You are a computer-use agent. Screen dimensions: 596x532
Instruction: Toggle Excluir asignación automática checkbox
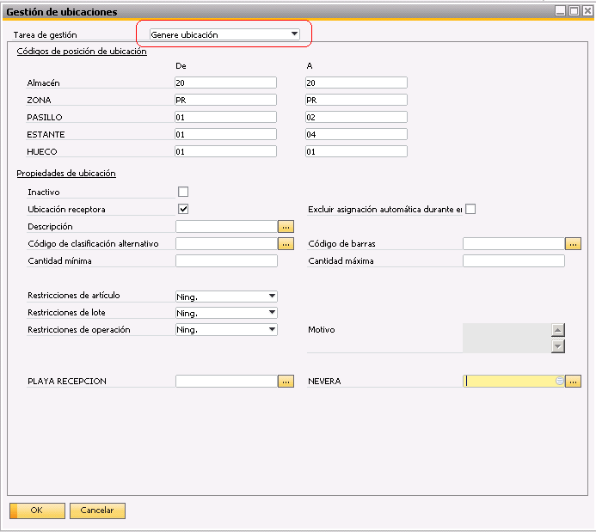[470, 209]
